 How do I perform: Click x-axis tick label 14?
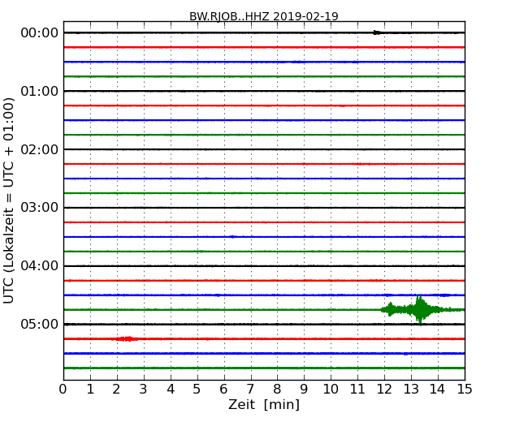438,390
